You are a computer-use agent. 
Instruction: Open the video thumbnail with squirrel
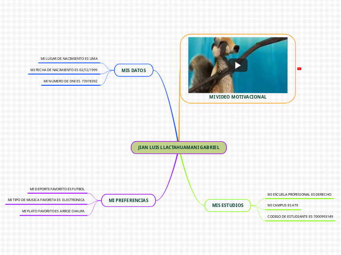[238, 65]
